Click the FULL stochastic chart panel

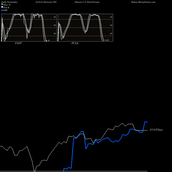(85, 28)
